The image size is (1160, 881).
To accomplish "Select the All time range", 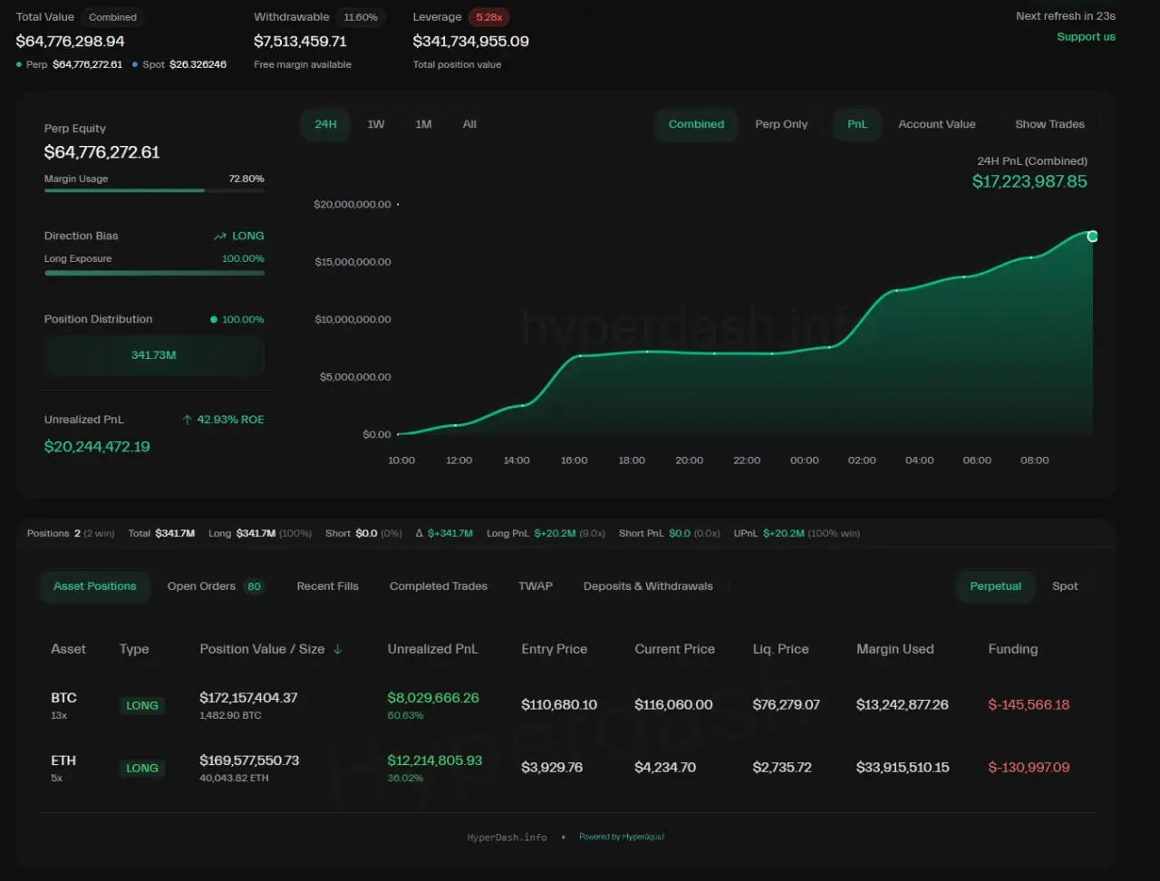I will 469,124.
